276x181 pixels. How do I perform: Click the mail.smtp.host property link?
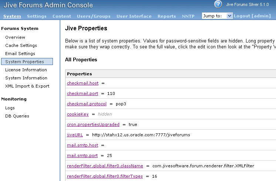tap(83, 145)
